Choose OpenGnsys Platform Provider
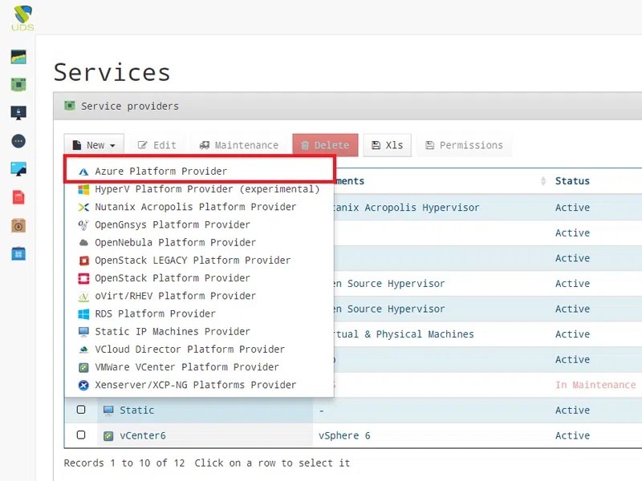Viewport: 642px width, 481px height. coord(199,225)
